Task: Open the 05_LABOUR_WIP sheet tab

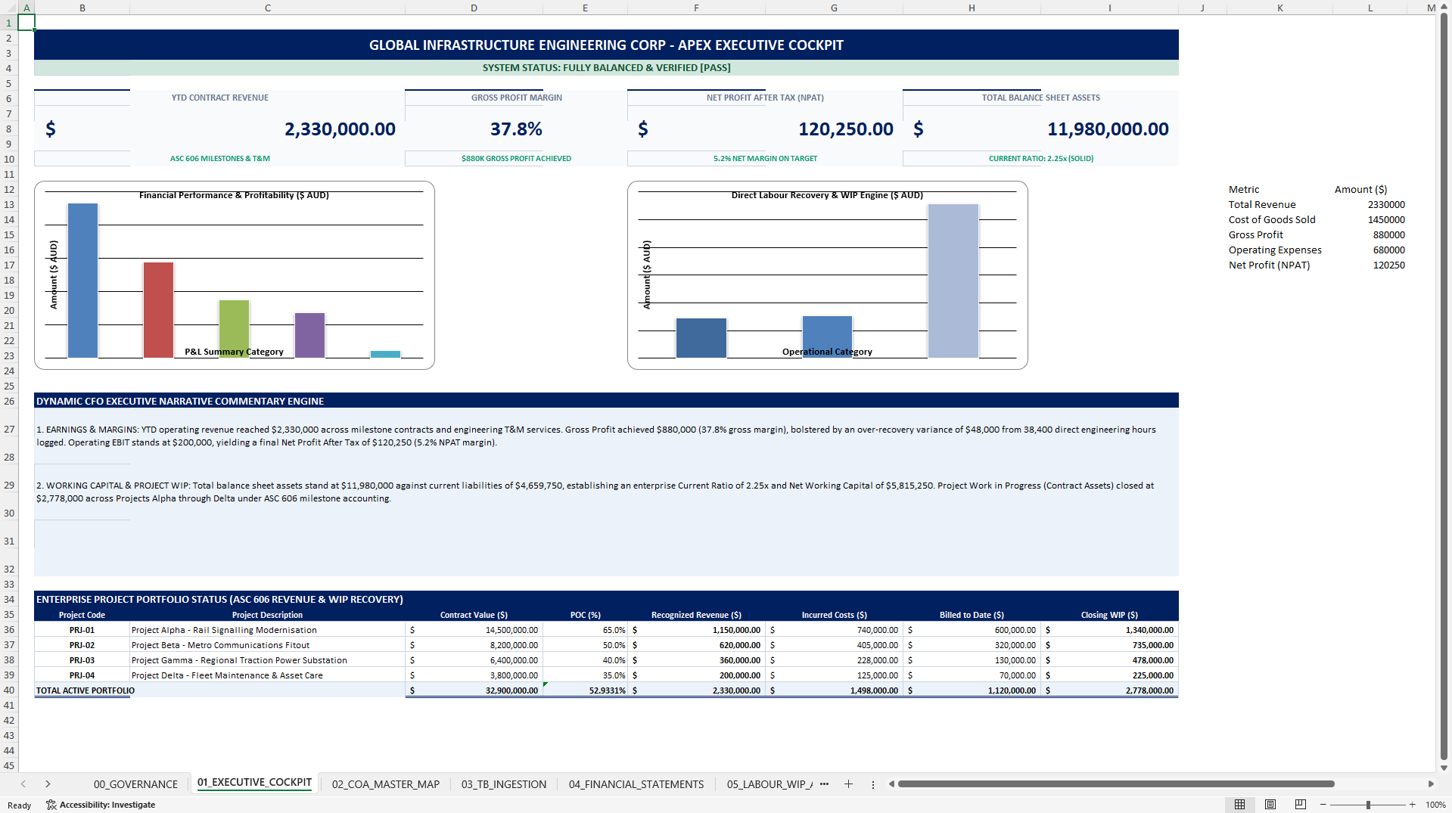Action: 769,784
